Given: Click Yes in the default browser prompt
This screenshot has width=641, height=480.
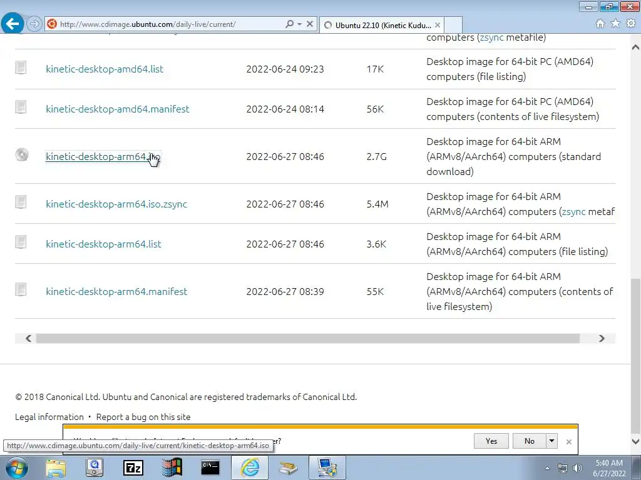Looking at the screenshot, I should pos(491,441).
